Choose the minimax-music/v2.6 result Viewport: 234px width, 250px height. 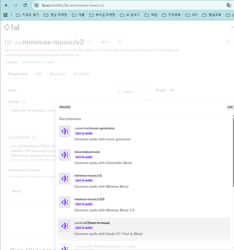coord(144,205)
